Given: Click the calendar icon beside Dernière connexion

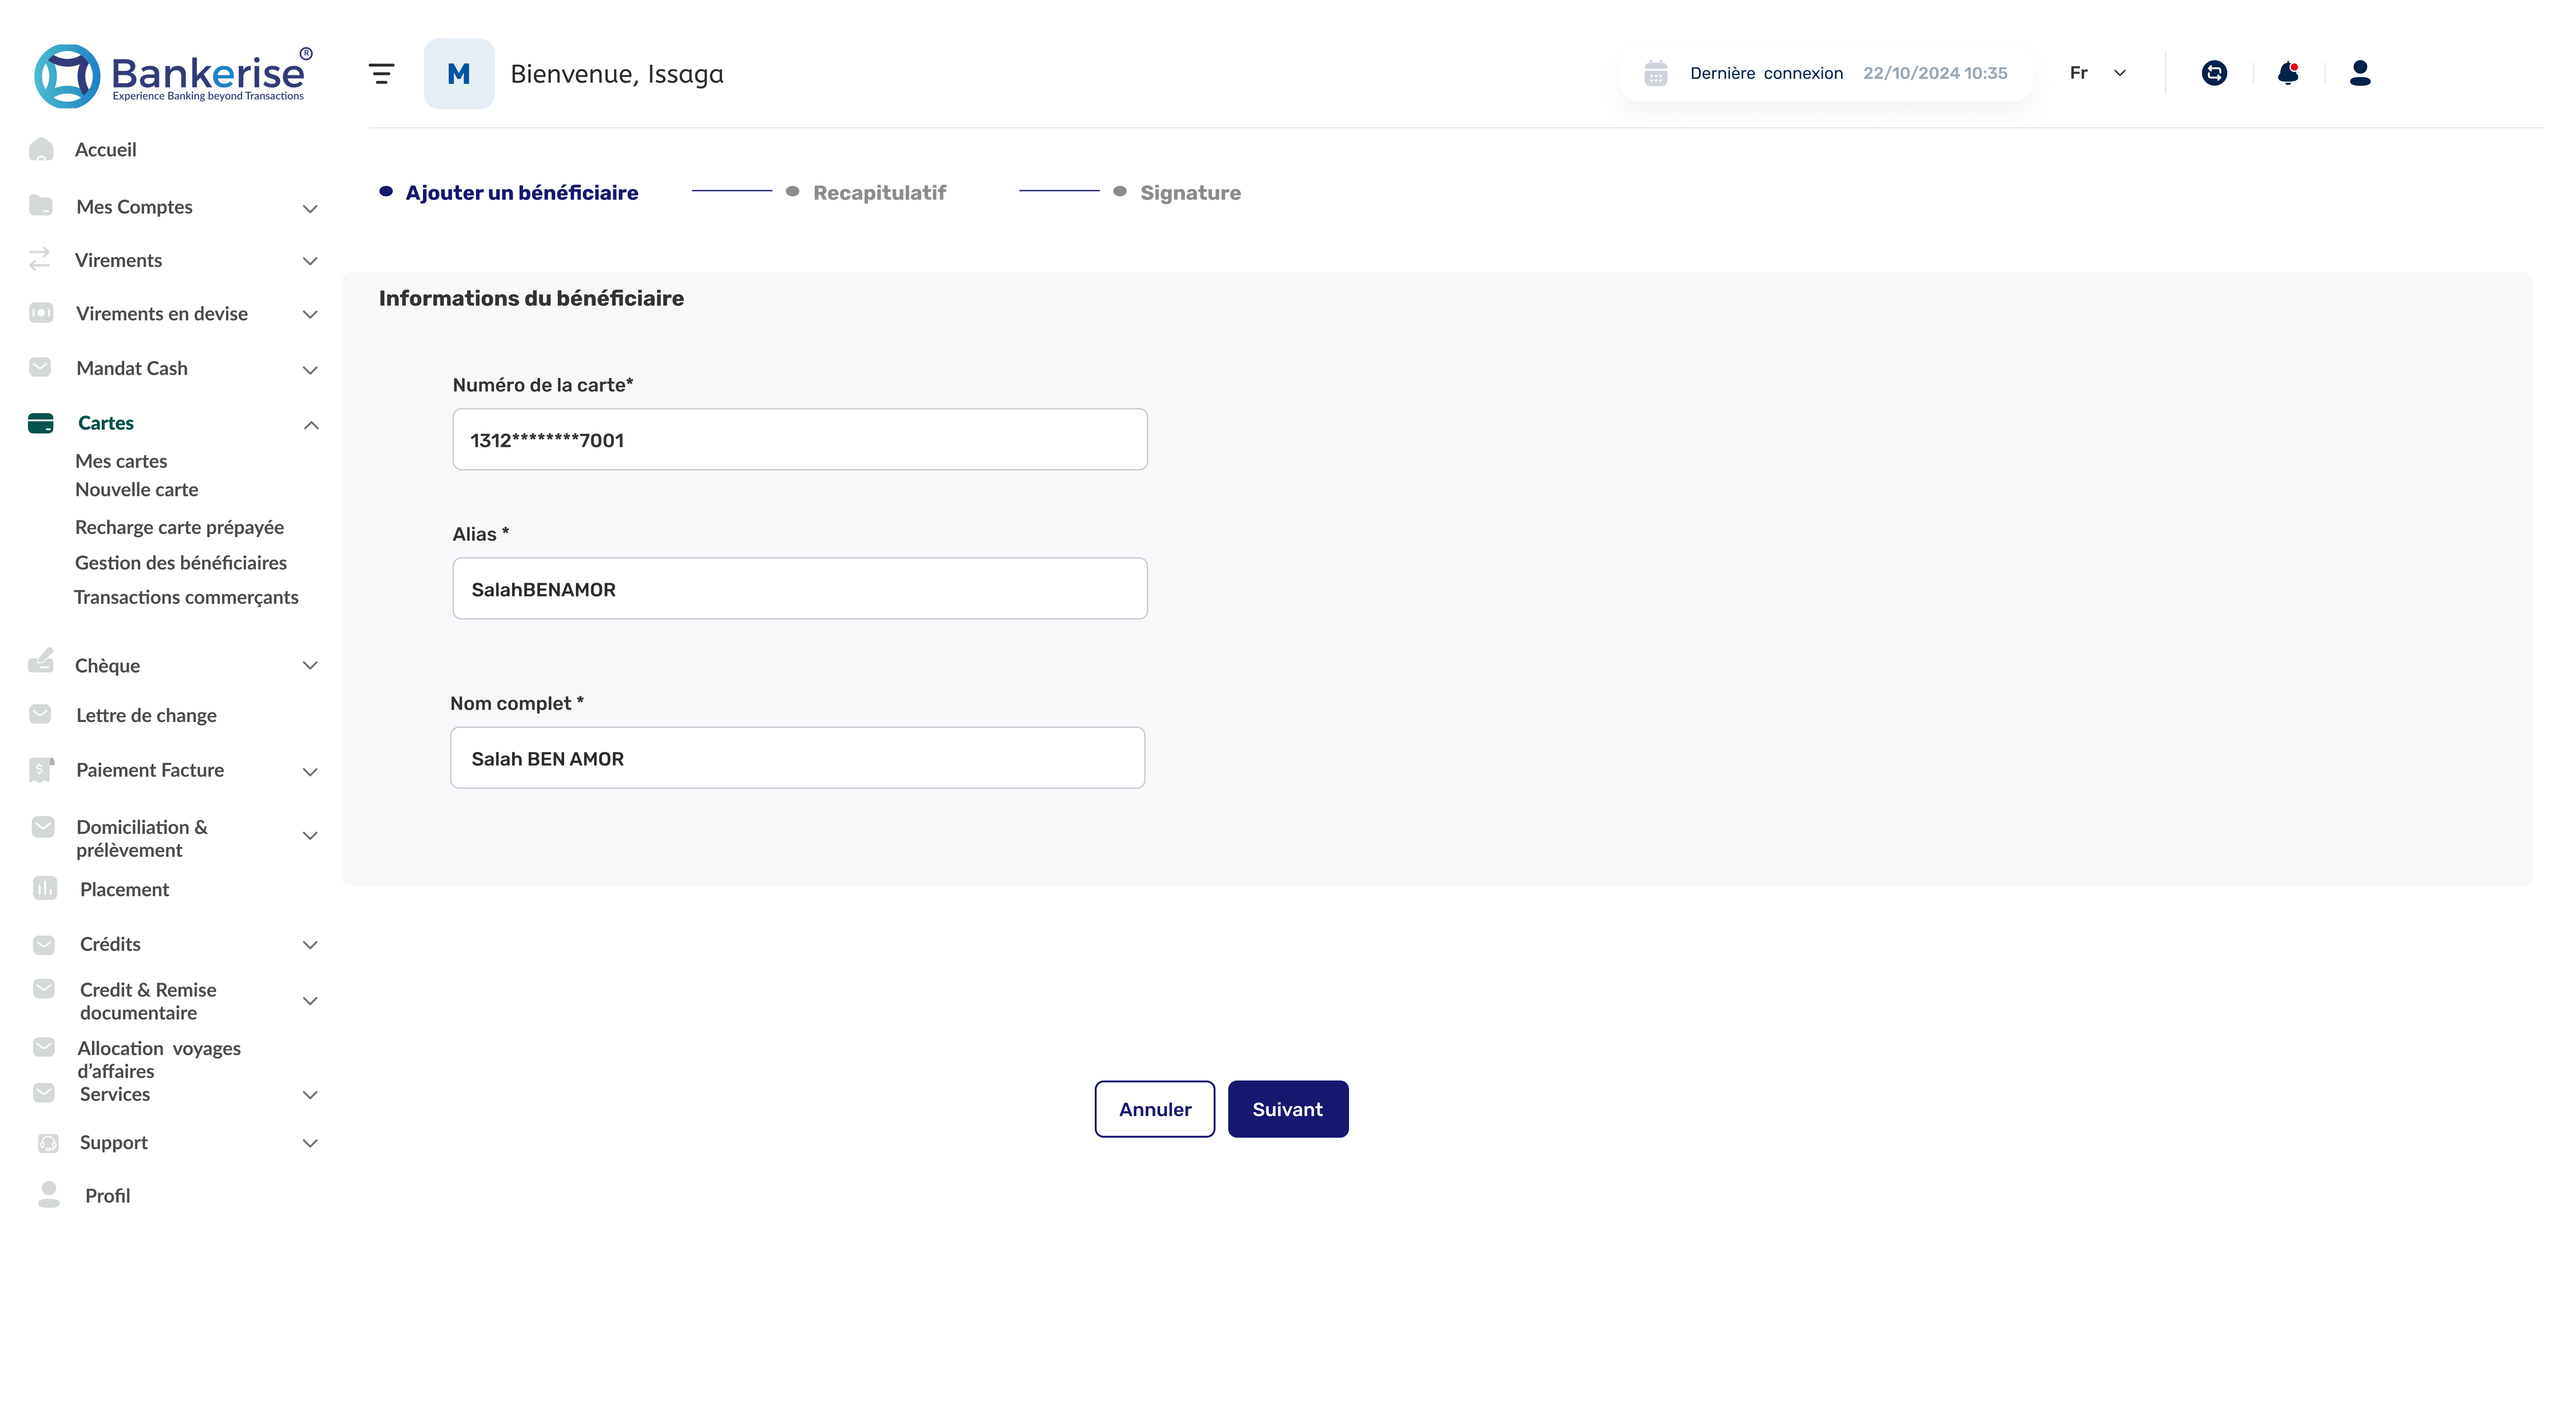Looking at the screenshot, I should pyautogui.click(x=1656, y=73).
